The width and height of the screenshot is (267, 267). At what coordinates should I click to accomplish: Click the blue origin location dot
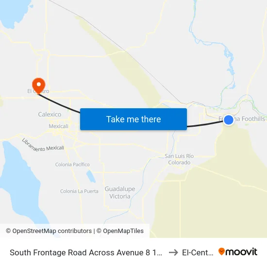(228, 120)
